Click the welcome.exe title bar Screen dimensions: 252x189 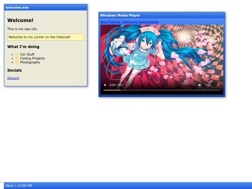(46, 7)
